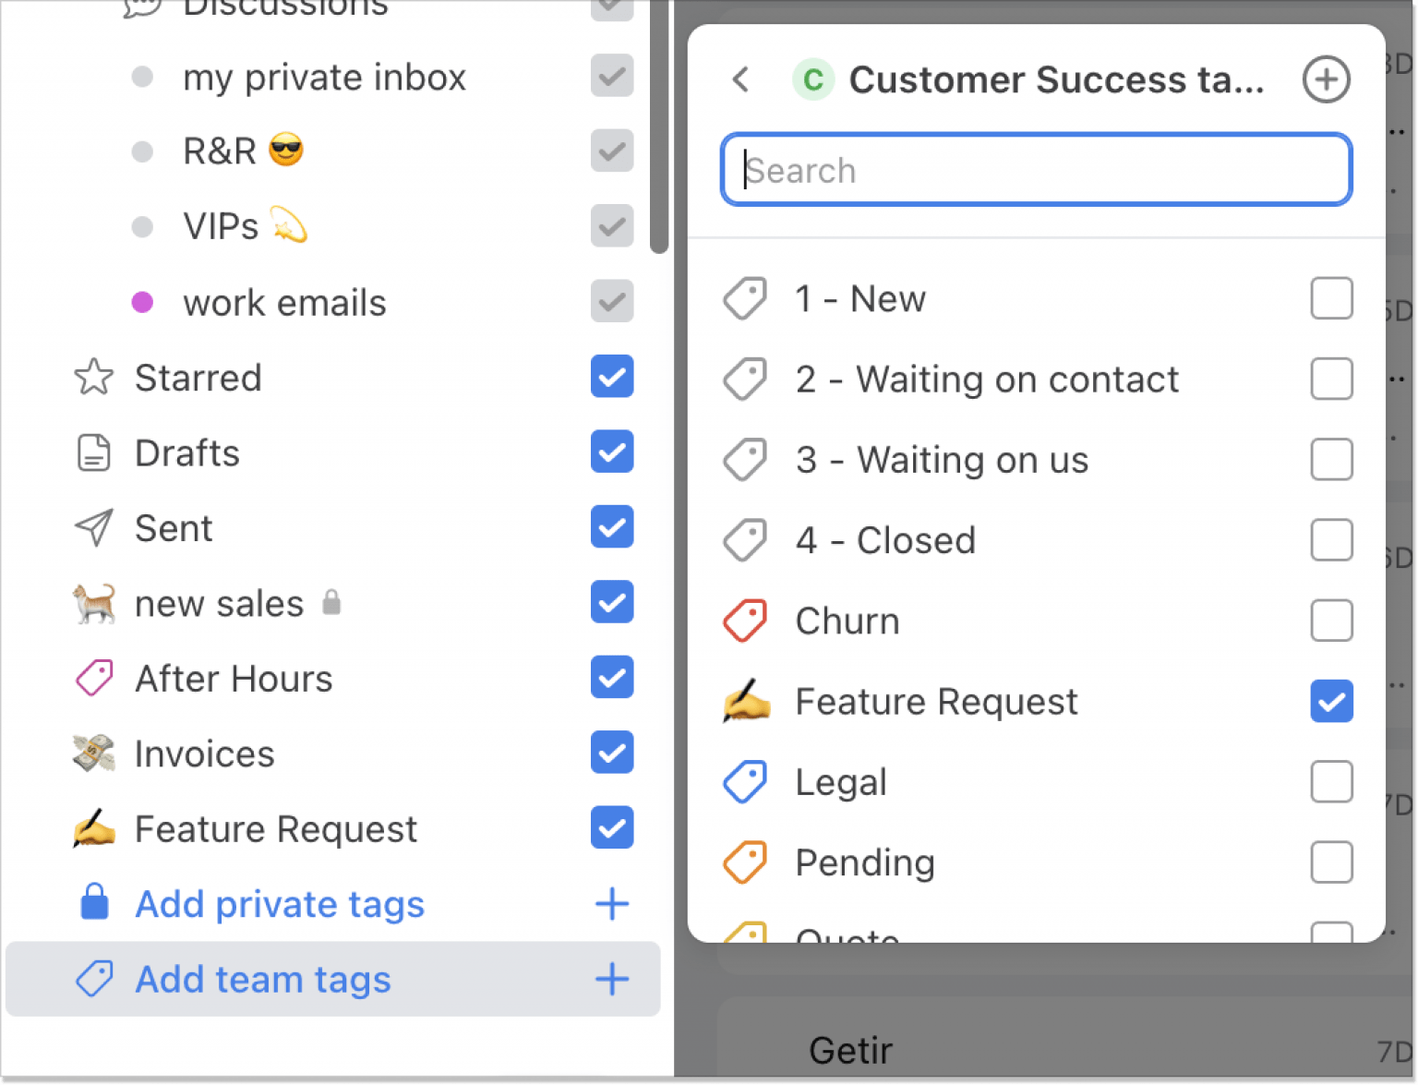The image size is (1418, 1085).
Task: Click Add team tags
Action: 262,979
